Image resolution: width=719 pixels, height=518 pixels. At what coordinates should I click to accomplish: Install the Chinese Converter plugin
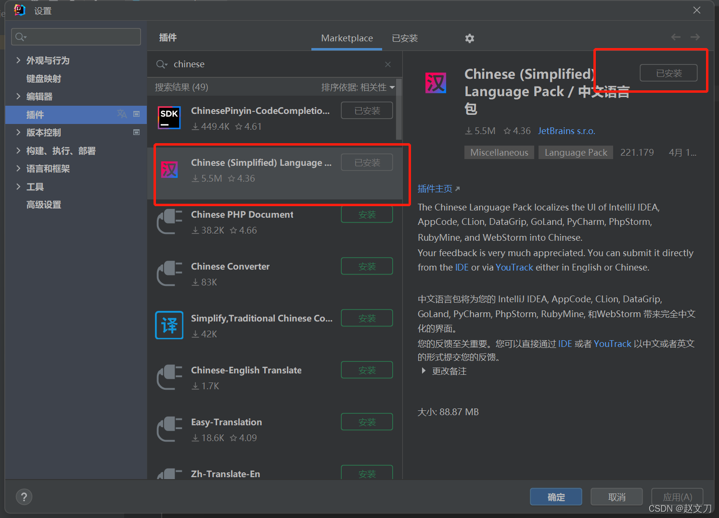[x=367, y=266]
